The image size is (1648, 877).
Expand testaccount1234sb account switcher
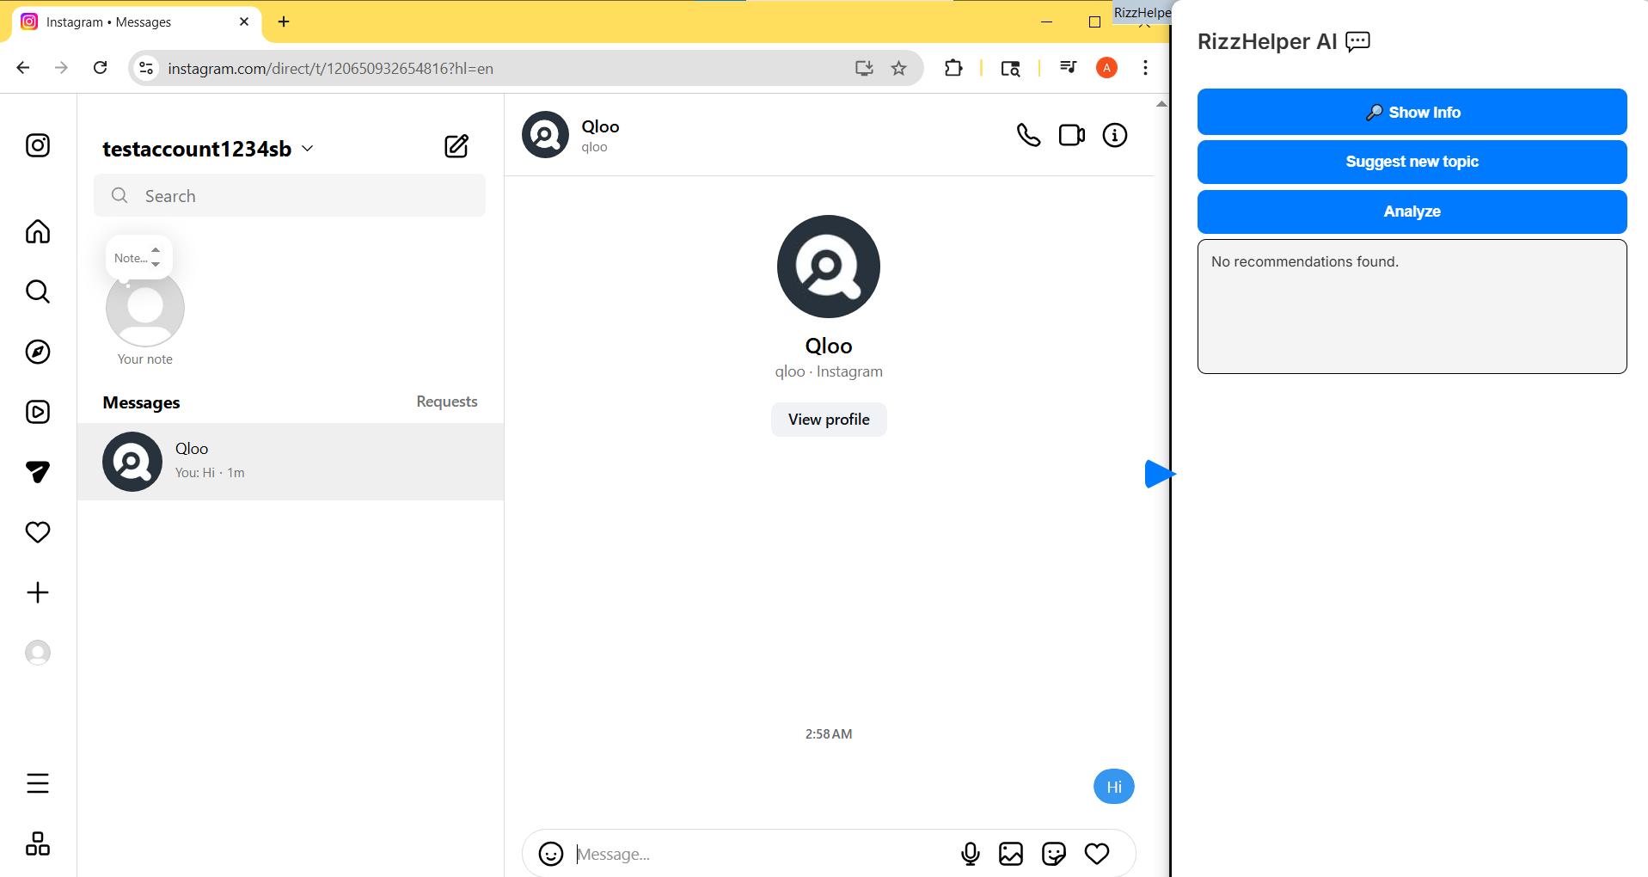(208, 149)
